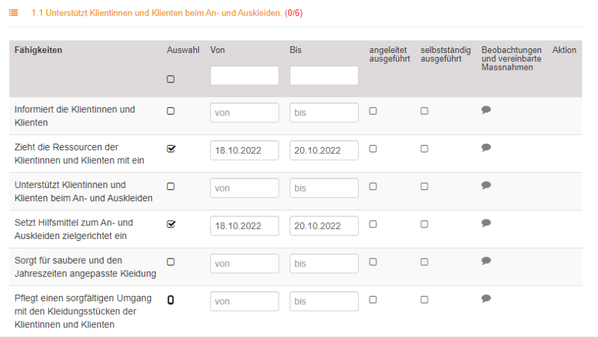Click comment icon in 'Unterstützt Klientinnen' row
Viewport: 598px width, 337px height.
486,185
